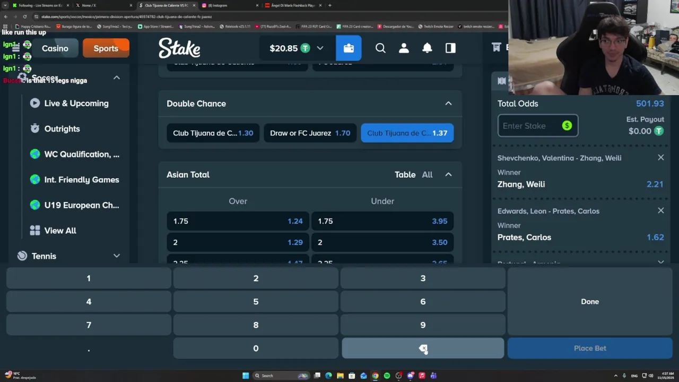
Task: Select Draw or FC Juarez 1.70
Action: tap(310, 133)
